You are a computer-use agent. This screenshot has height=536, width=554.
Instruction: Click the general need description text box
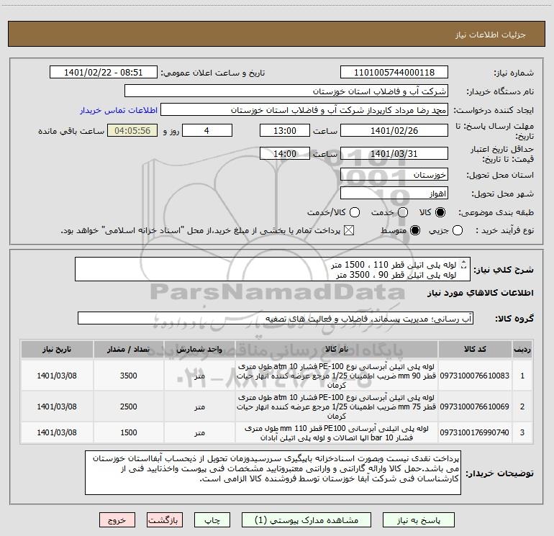pos(273,270)
